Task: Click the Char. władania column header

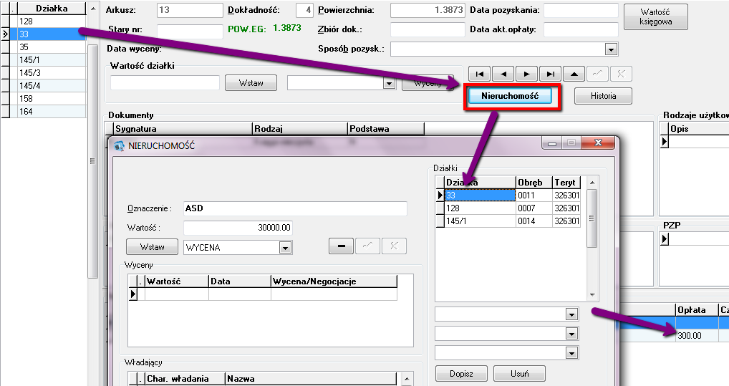Action: 185,379
